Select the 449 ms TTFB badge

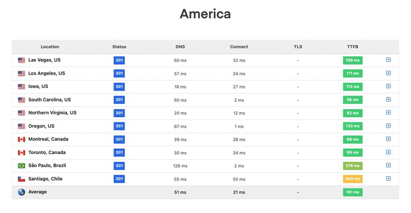click(352, 179)
